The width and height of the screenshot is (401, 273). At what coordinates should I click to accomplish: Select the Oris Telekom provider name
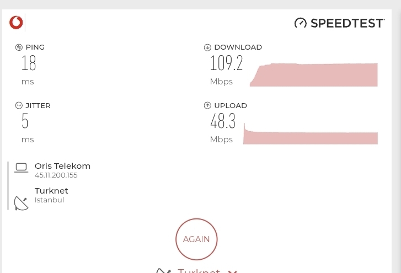point(62,166)
